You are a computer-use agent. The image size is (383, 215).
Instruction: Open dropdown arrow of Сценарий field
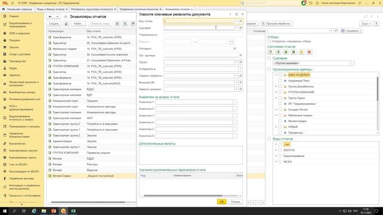[x=236, y=28]
